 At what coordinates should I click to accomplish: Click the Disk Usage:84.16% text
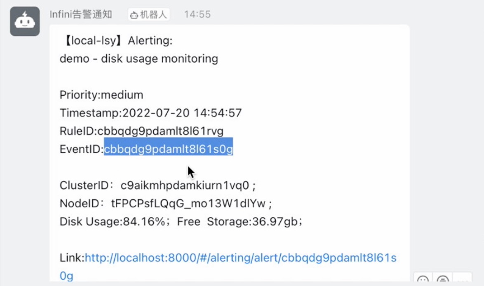(x=112, y=222)
